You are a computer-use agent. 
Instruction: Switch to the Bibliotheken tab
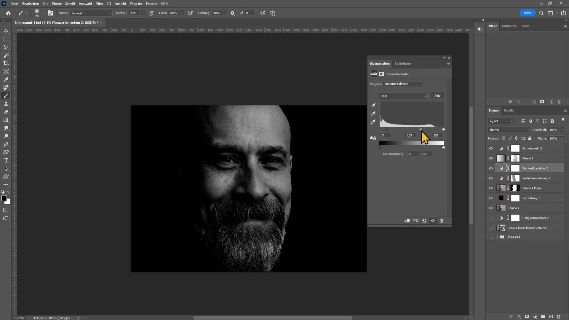tap(403, 63)
